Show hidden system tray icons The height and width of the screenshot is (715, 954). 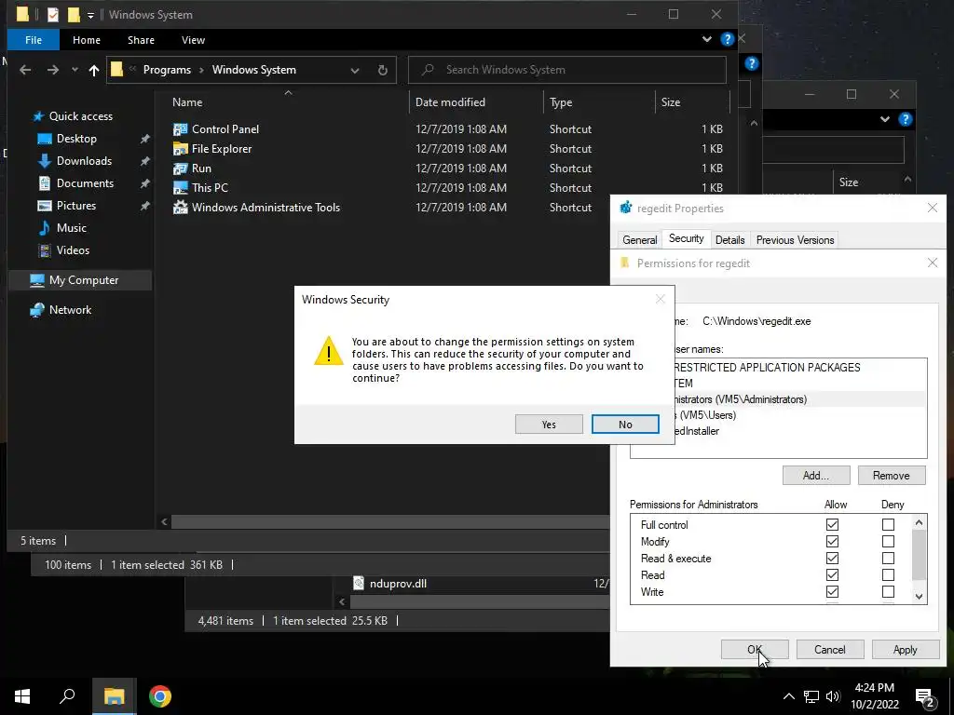[788, 696]
